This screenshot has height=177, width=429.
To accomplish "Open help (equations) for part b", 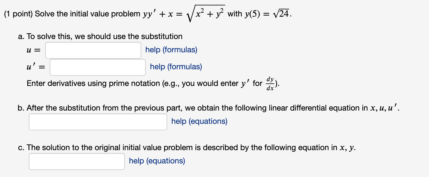I will 199,121.
